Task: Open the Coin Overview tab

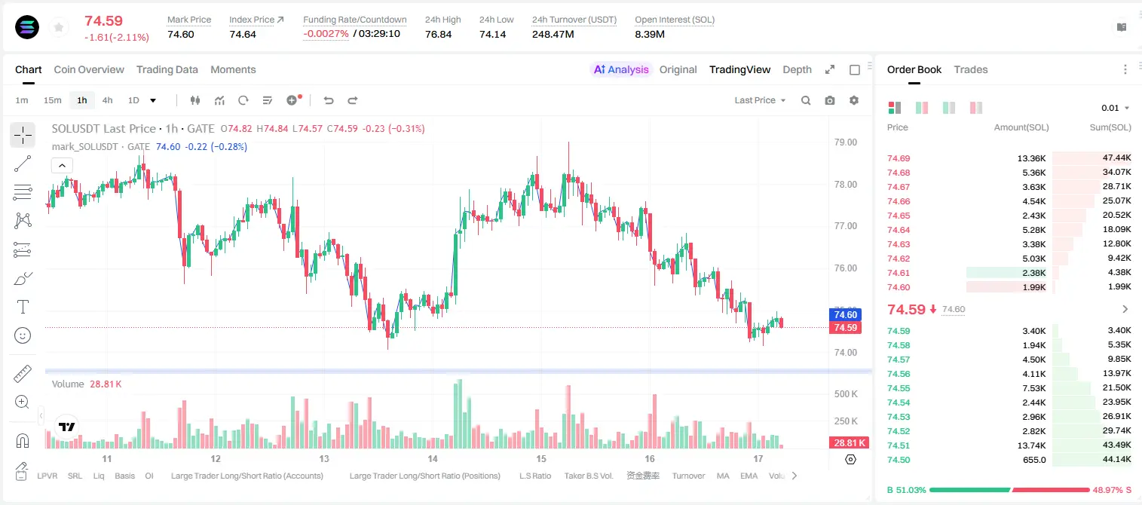Action: click(x=89, y=69)
